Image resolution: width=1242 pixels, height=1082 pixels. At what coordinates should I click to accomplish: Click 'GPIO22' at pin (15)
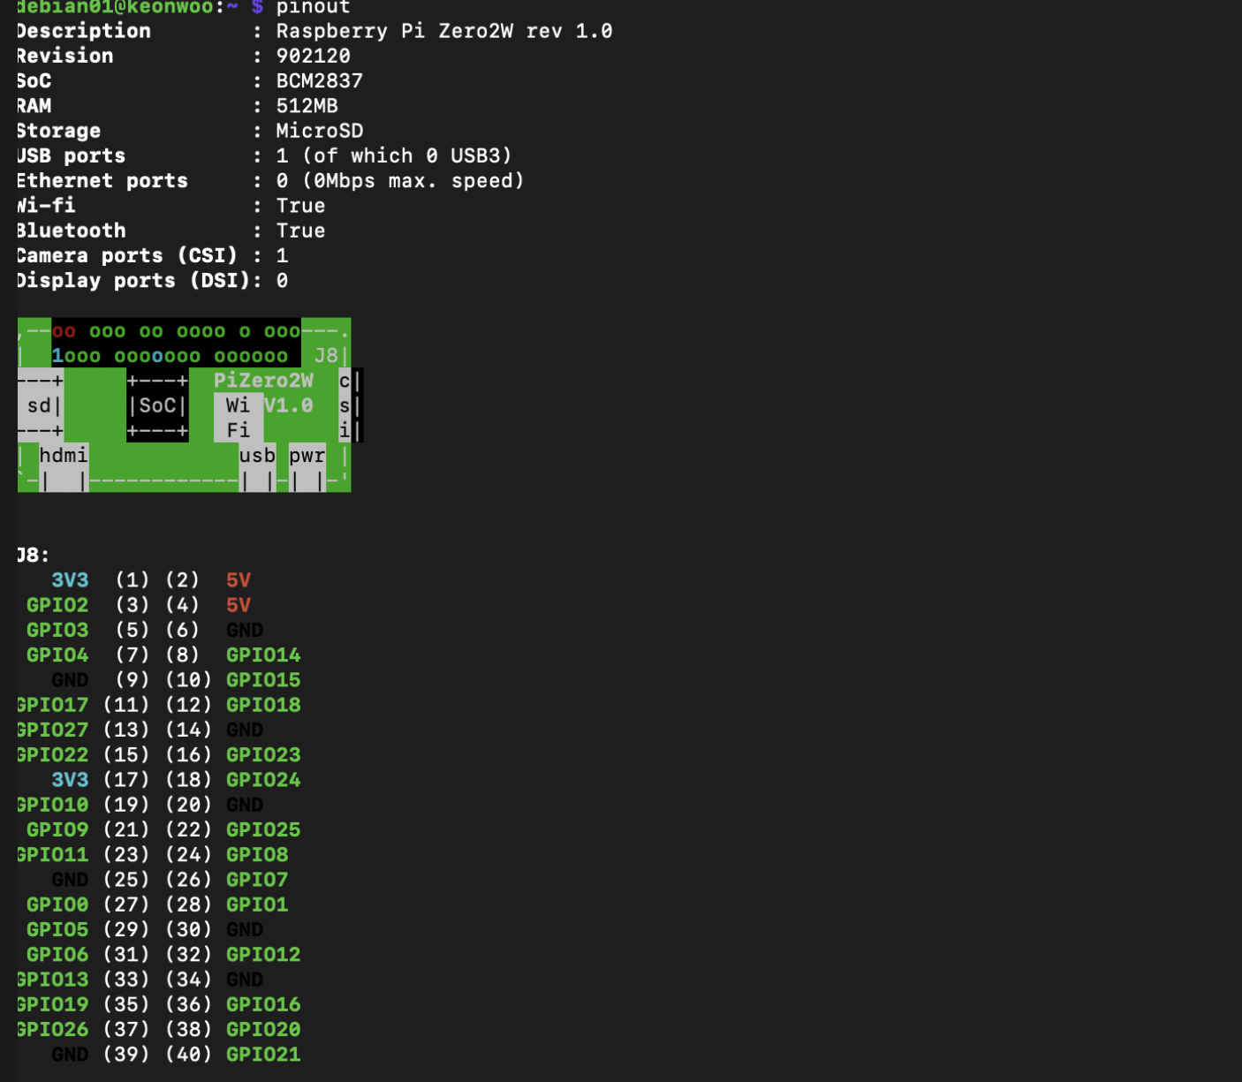tap(52, 754)
